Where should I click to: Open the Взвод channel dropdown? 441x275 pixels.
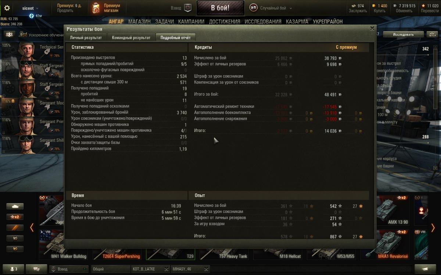pyautogui.click(x=69, y=269)
